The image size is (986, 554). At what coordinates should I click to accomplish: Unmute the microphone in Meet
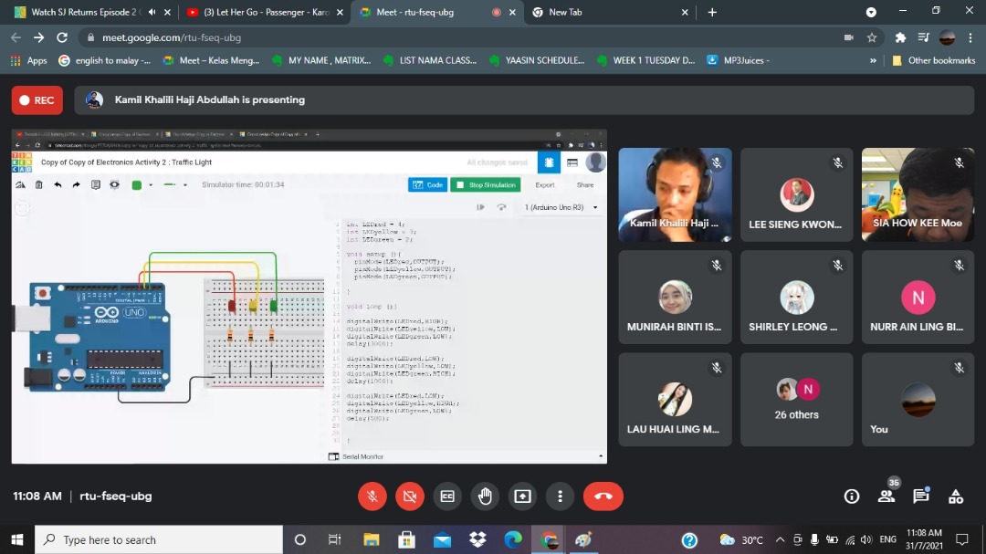point(372,497)
